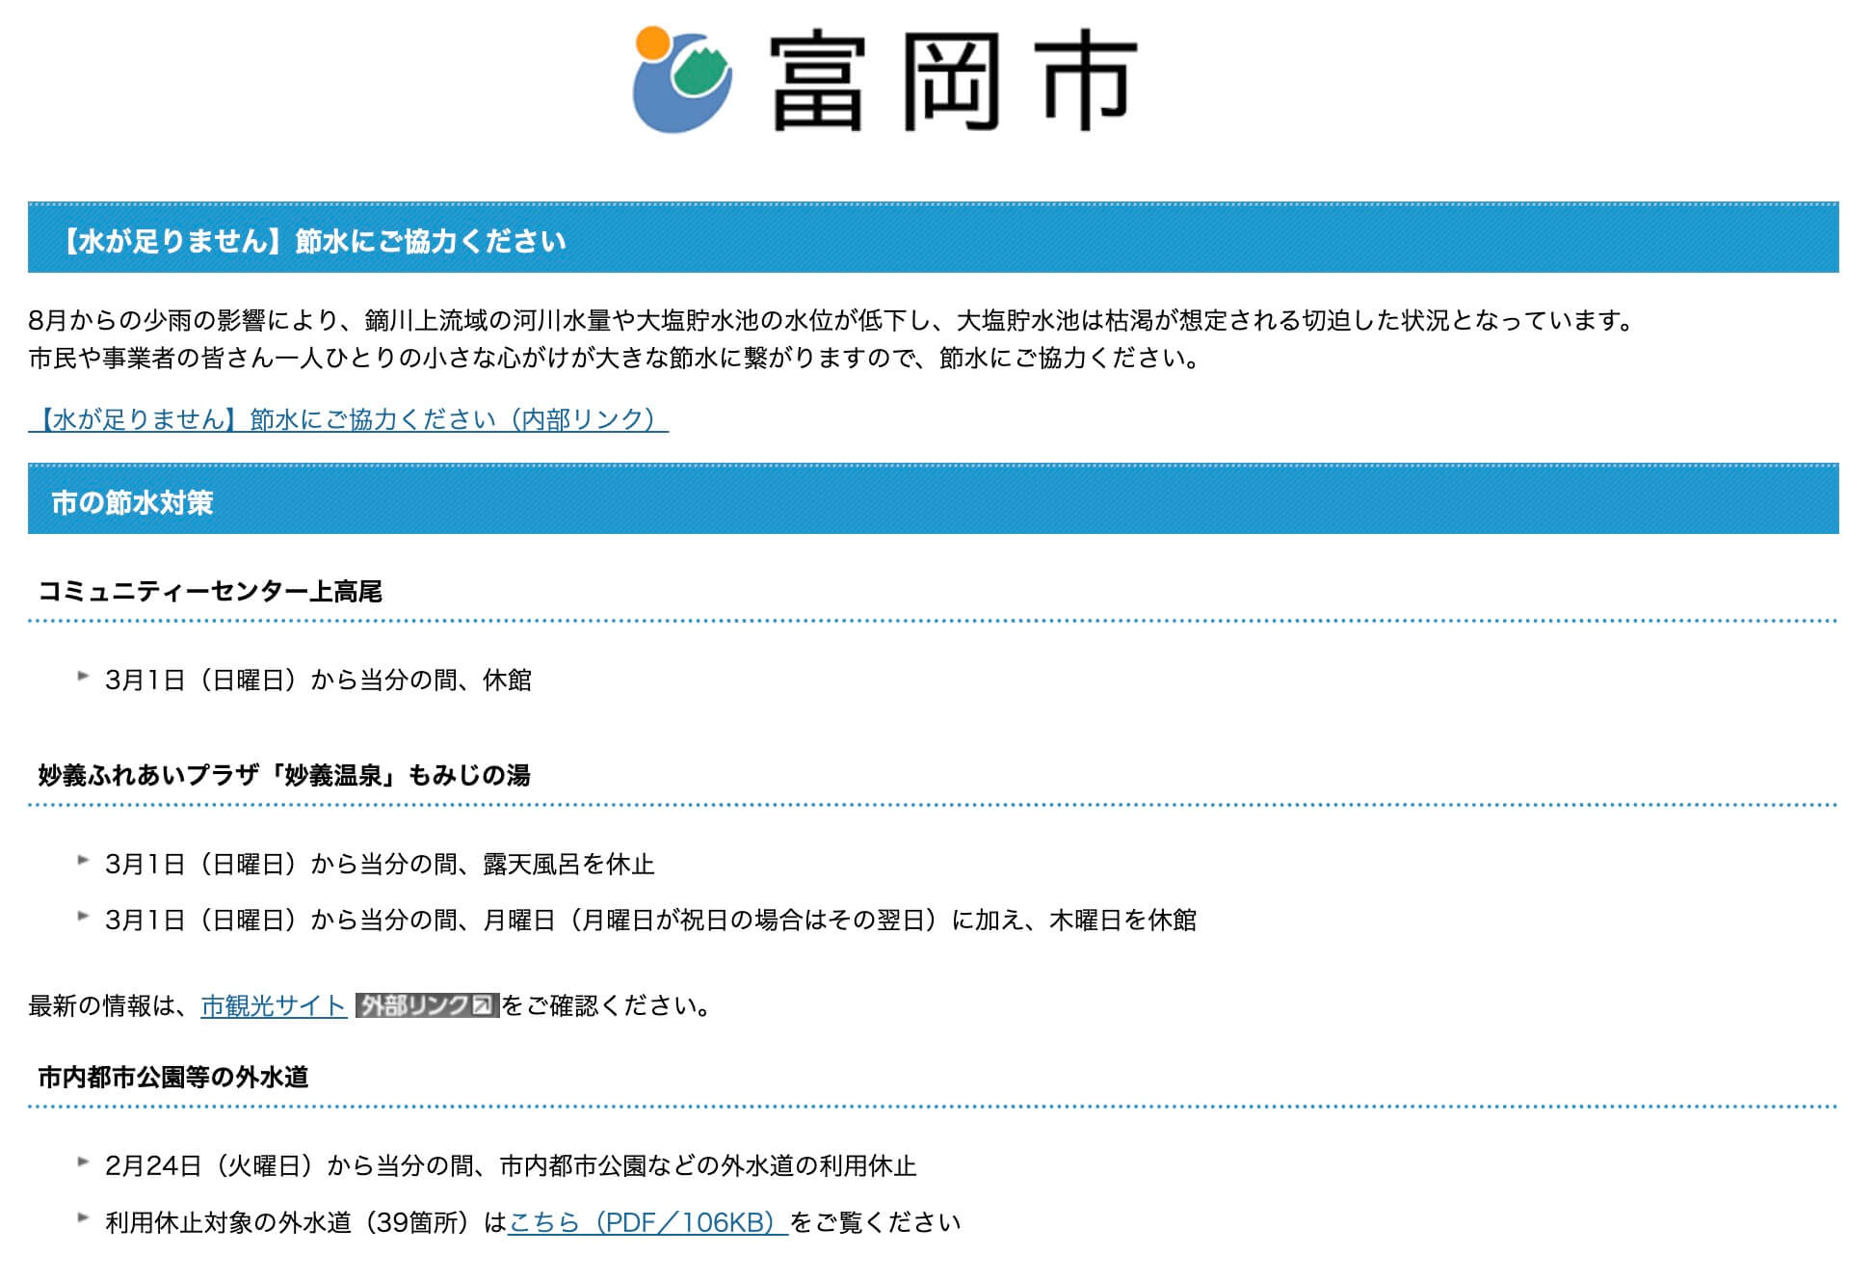Image resolution: width=1873 pixels, height=1282 pixels.
Task: Click the 2月24日 外水道の利用休止 list item
Action: (511, 1166)
